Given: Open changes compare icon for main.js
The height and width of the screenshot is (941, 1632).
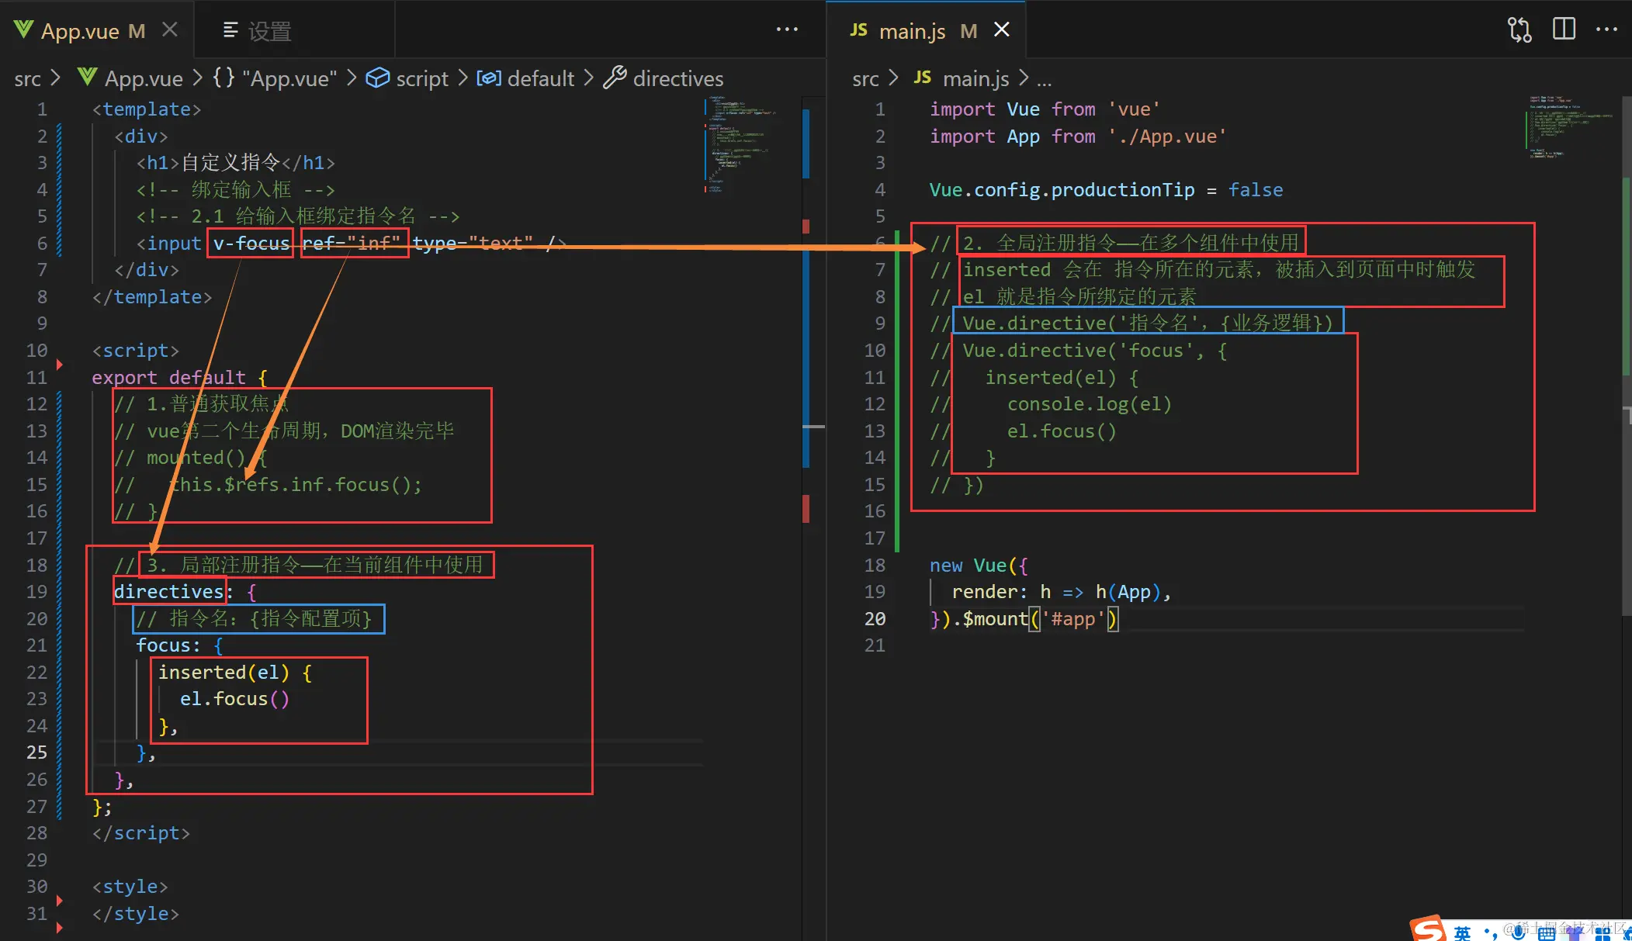Looking at the screenshot, I should [x=1519, y=29].
